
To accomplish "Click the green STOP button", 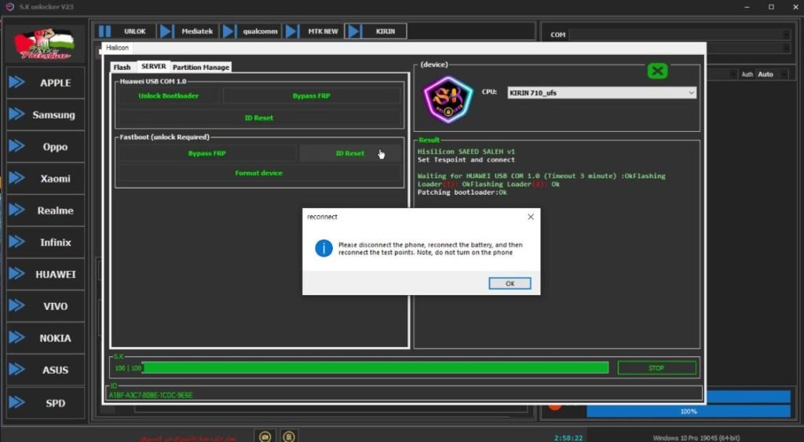I will (x=656, y=367).
